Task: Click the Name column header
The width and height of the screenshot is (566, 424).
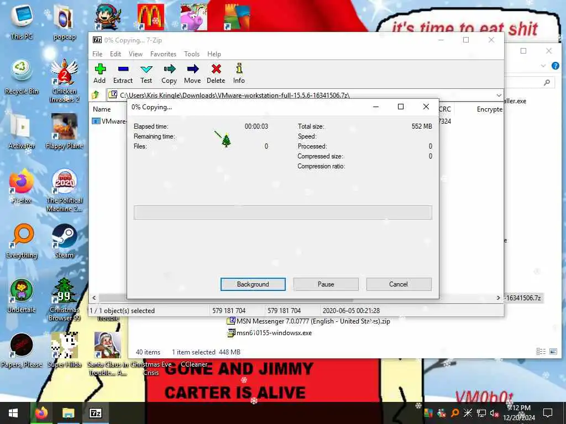Action: (102, 109)
